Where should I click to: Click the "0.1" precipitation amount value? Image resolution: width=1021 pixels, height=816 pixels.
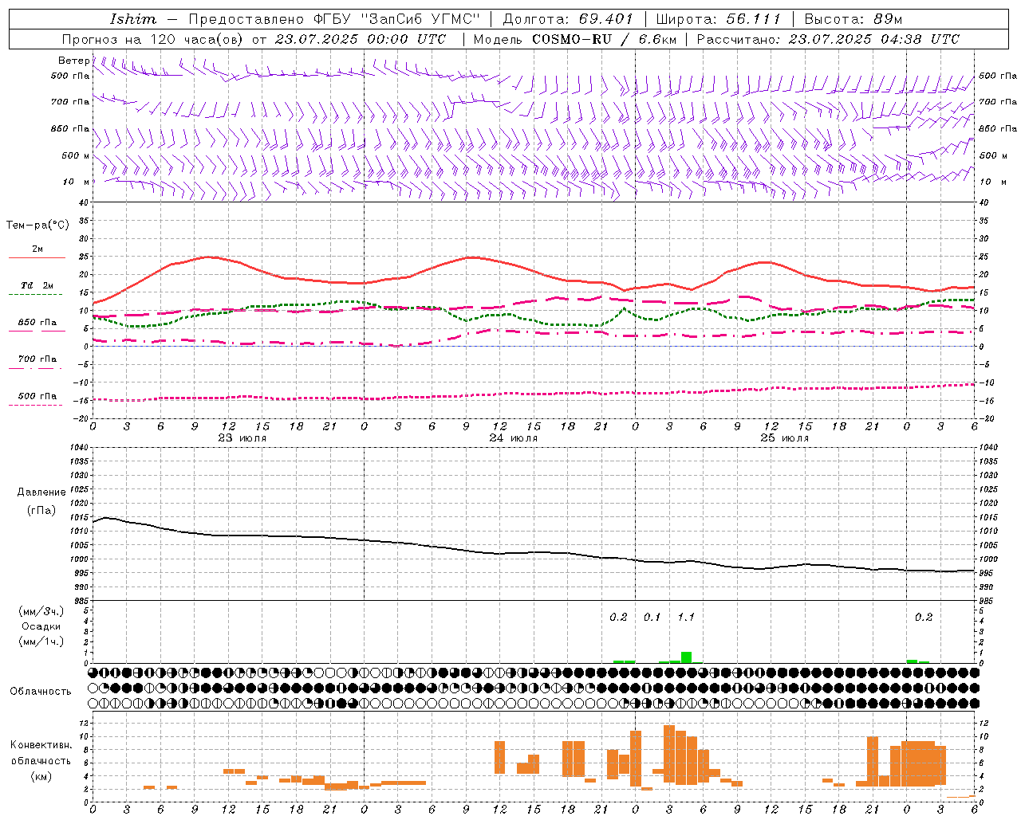coord(652,618)
